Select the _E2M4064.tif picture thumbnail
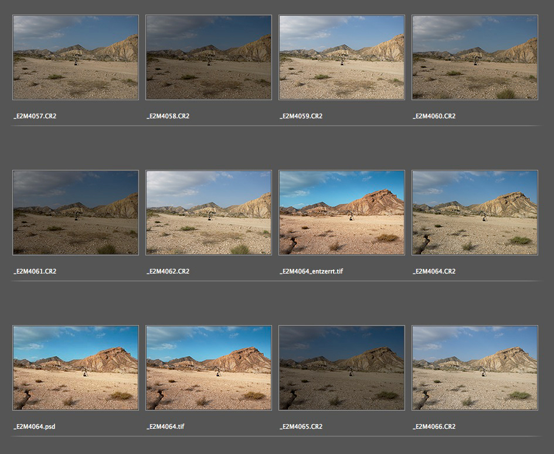Image resolution: width=554 pixels, height=454 pixels. coord(209,368)
